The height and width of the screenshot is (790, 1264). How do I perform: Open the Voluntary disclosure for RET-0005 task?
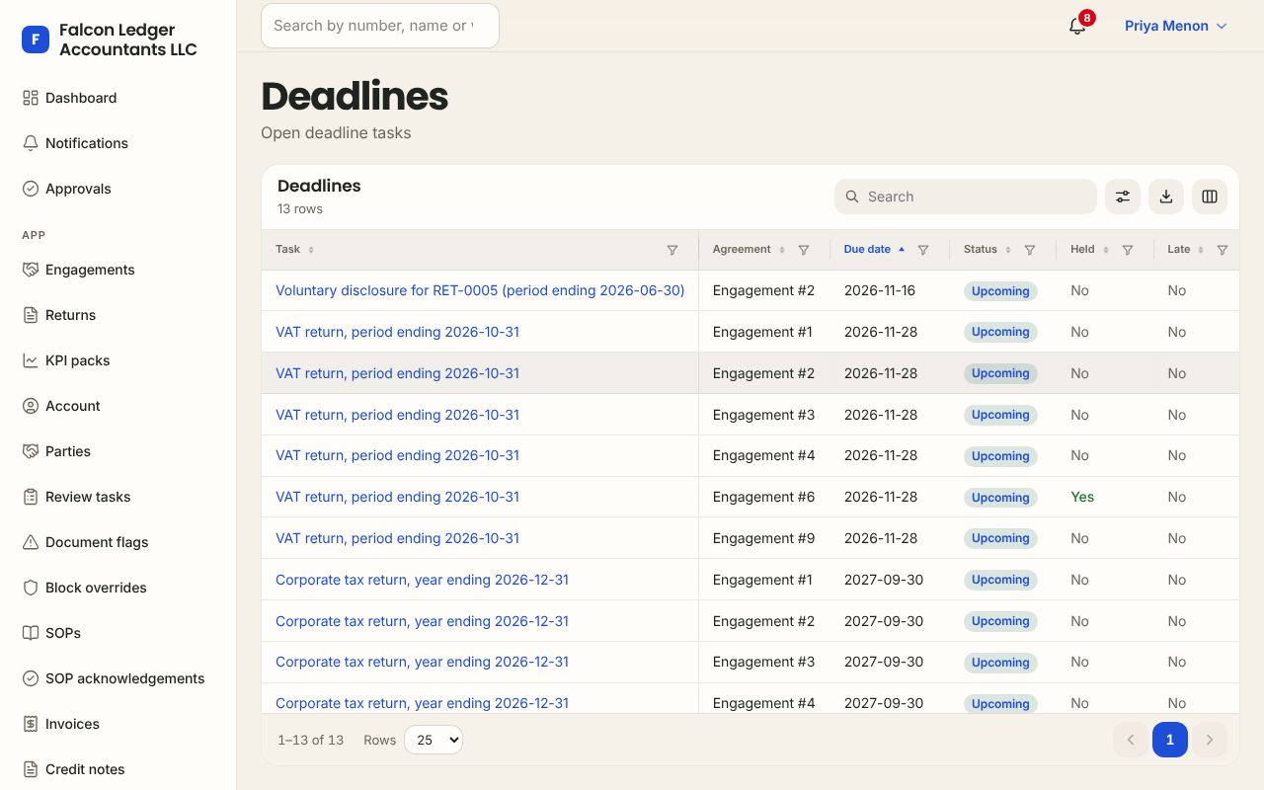[480, 290]
